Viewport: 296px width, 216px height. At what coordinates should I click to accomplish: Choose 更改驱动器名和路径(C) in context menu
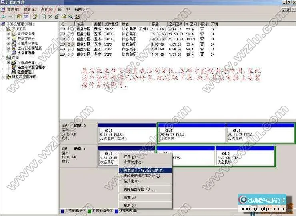[x=145, y=176]
